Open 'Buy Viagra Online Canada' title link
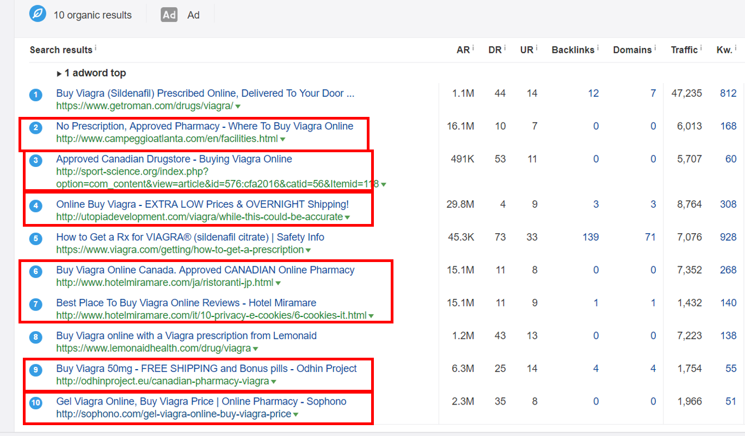Image resolution: width=745 pixels, height=436 pixels. click(x=205, y=270)
